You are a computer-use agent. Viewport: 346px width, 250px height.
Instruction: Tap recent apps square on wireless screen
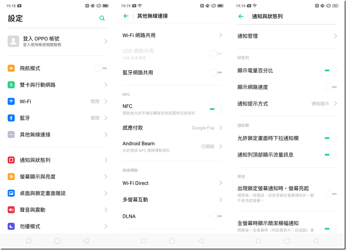click(144, 241)
